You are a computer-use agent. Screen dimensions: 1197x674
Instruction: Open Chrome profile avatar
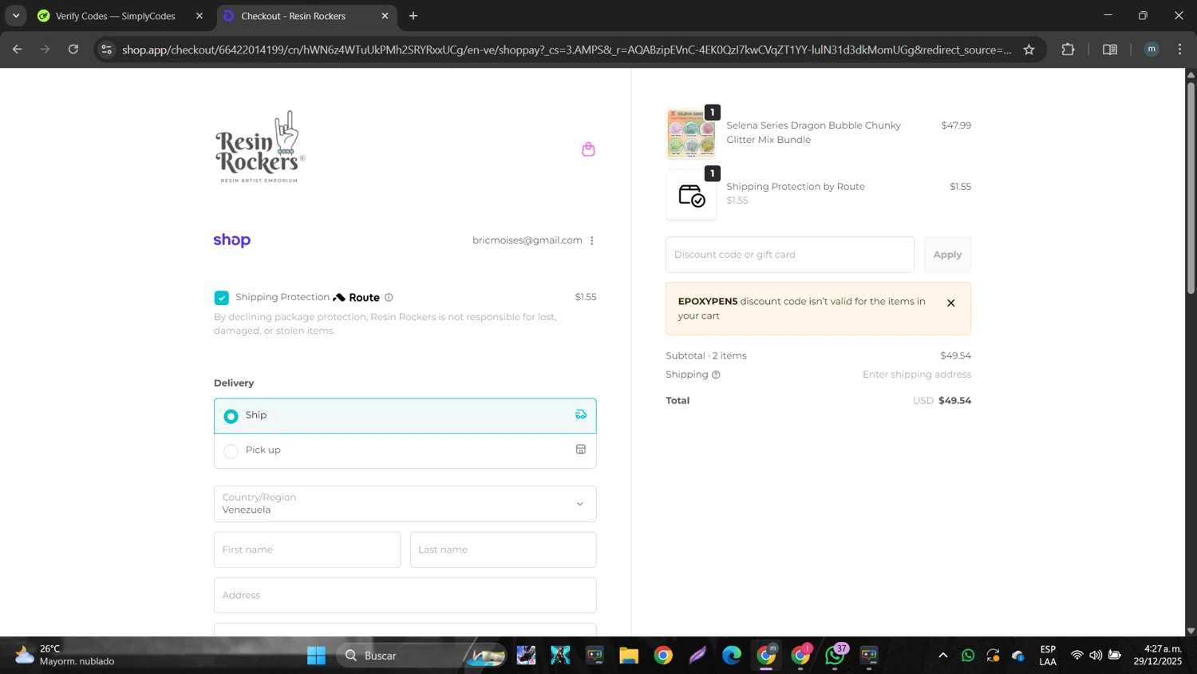1152,50
